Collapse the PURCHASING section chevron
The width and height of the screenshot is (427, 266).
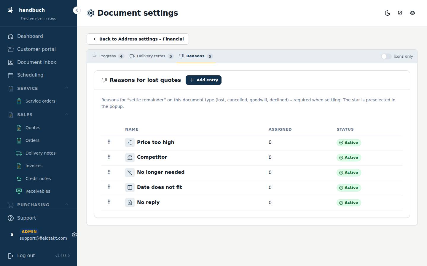pyautogui.click(x=67, y=204)
